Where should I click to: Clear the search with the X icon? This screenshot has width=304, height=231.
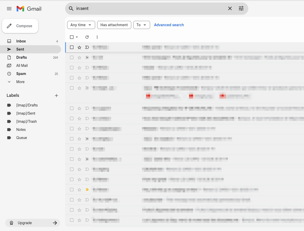coord(230,8)
